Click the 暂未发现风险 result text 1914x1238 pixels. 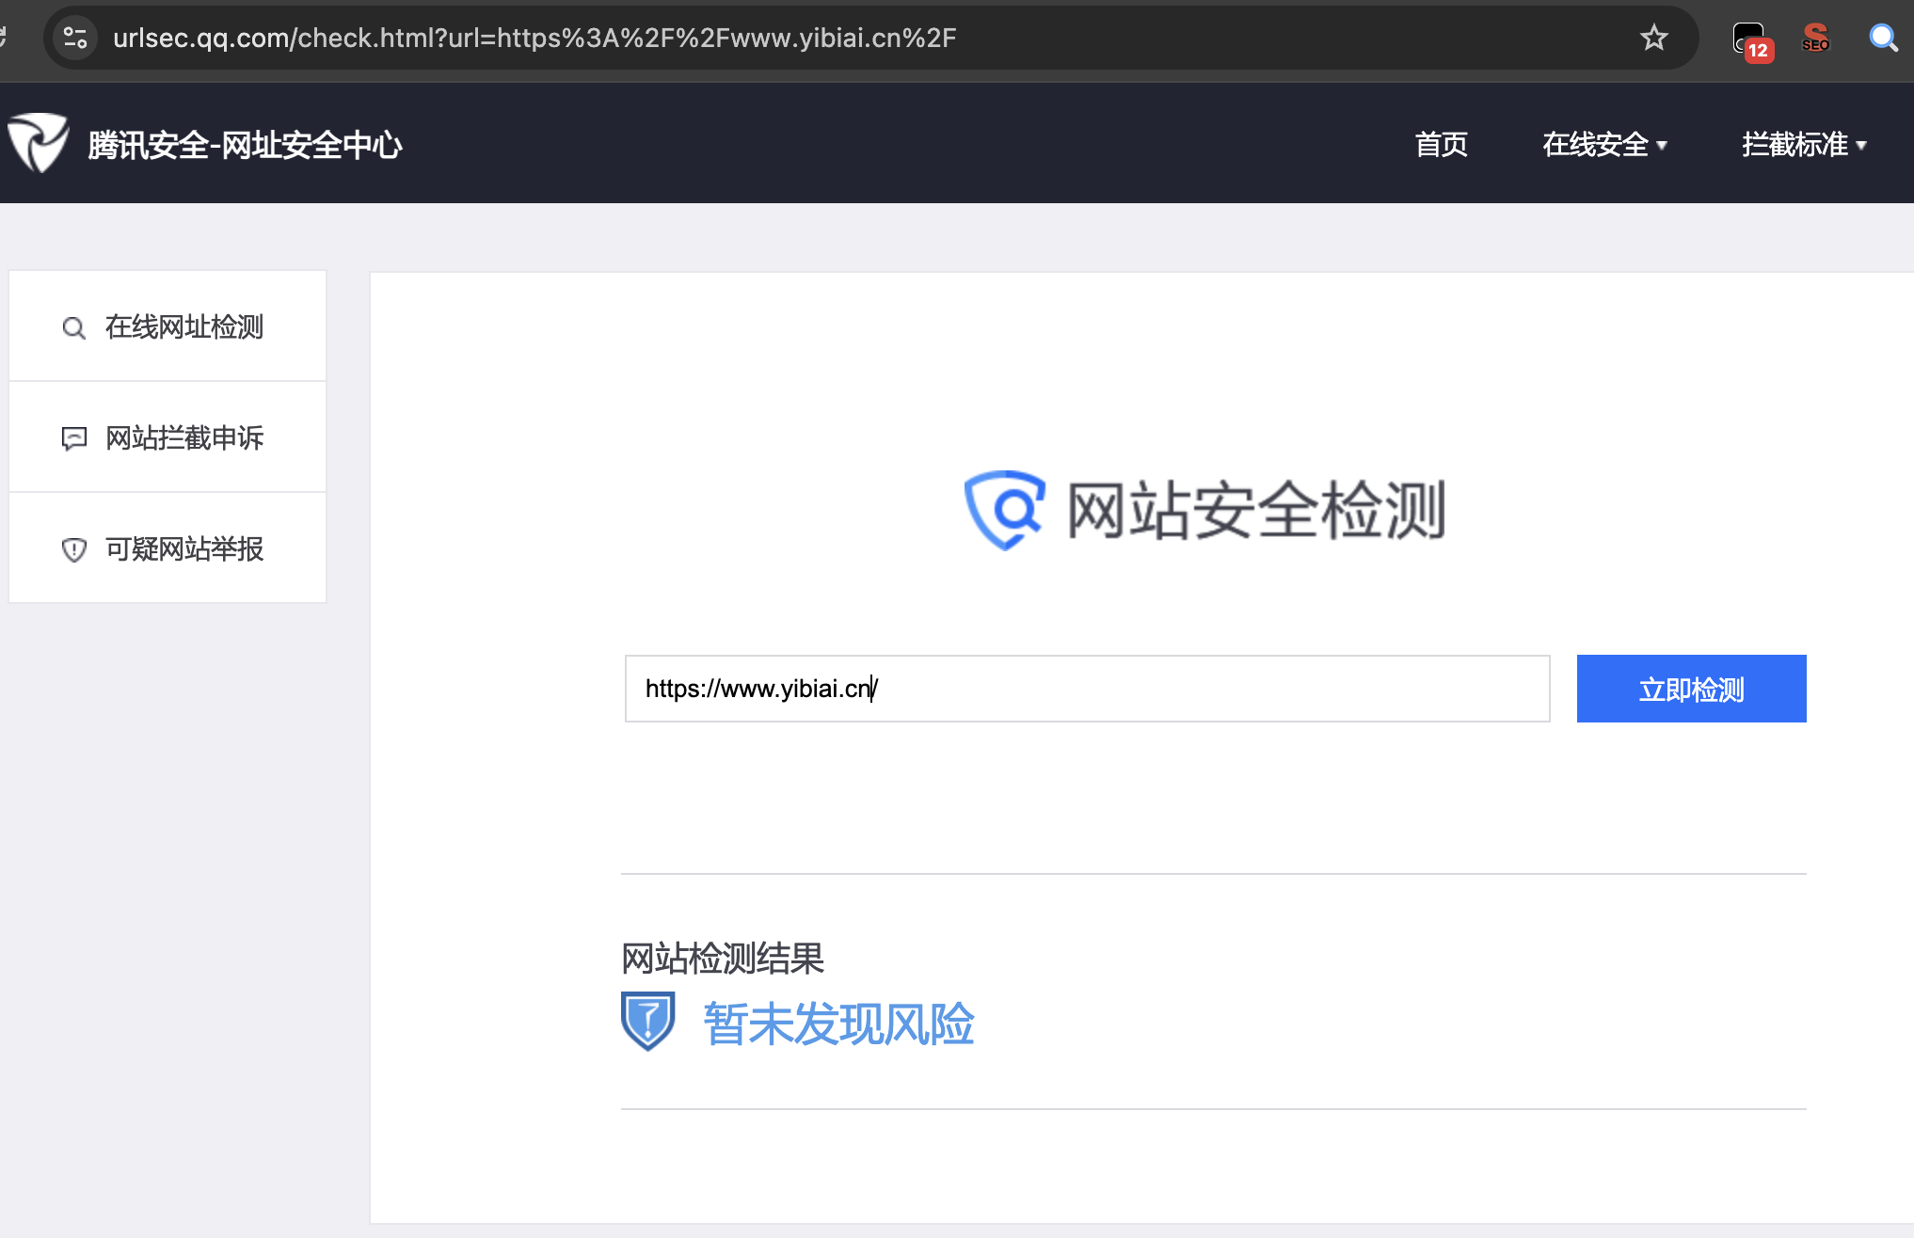pyautogui.click(x=838, y=1024)
